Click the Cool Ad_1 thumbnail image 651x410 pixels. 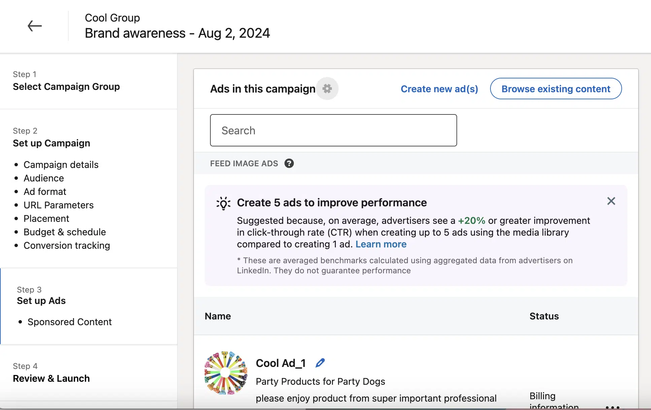click(x=226, y=372)
